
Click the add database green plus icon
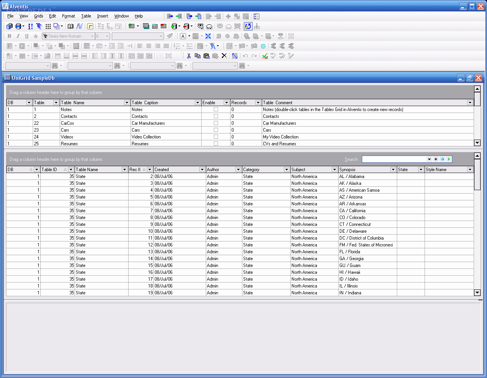click(174, 26)
